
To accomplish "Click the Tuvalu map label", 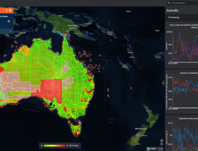I will pyautogui.click(x=157, y=31).
